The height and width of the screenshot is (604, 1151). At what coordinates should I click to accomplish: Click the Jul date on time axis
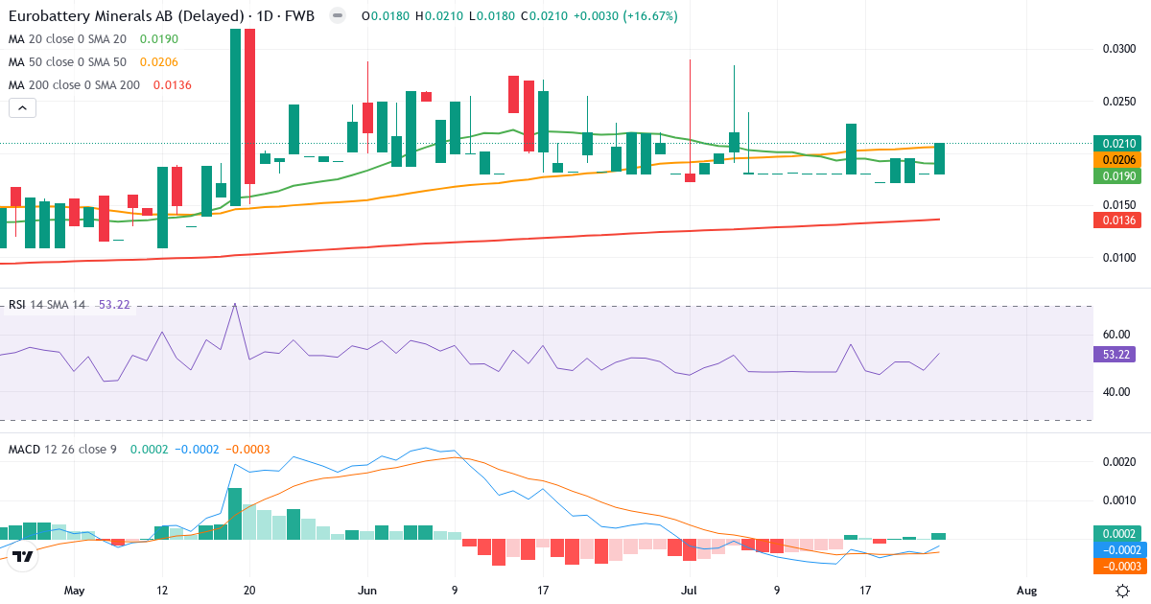coord(689,592)
